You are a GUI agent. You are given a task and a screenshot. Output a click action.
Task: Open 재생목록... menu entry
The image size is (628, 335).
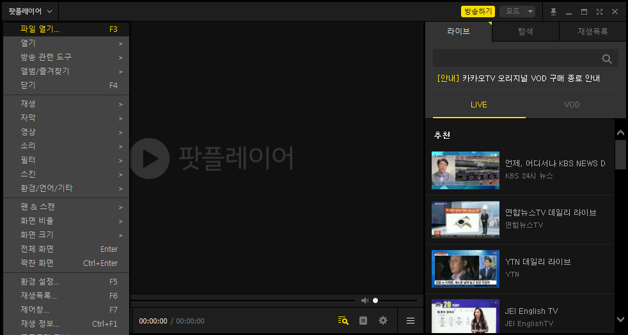click(66, 296)
